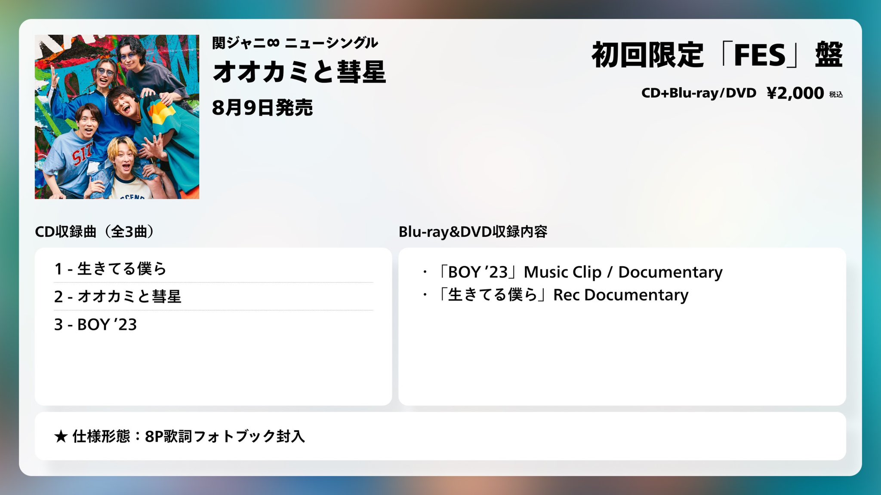Click the 関ジャニ∞ ニューシングル subtitle text
This screenshot has height=495, width=881.
pyautogui.click(x=295, y=43)
